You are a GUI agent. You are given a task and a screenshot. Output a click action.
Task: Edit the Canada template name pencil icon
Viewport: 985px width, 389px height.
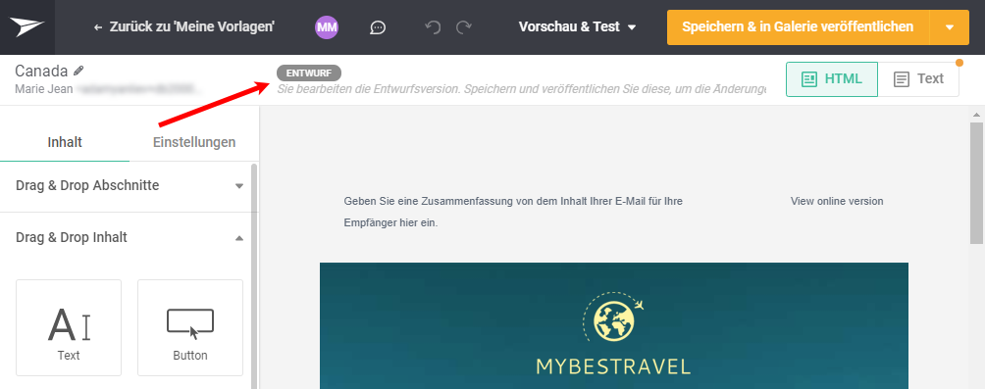(x=78, y=71)
